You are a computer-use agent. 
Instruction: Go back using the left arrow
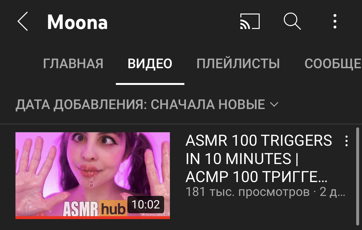click(x=23, y=22)
